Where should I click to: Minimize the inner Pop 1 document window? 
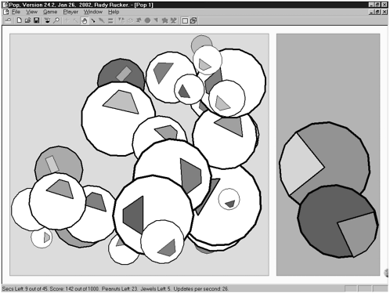coord(372,12)
